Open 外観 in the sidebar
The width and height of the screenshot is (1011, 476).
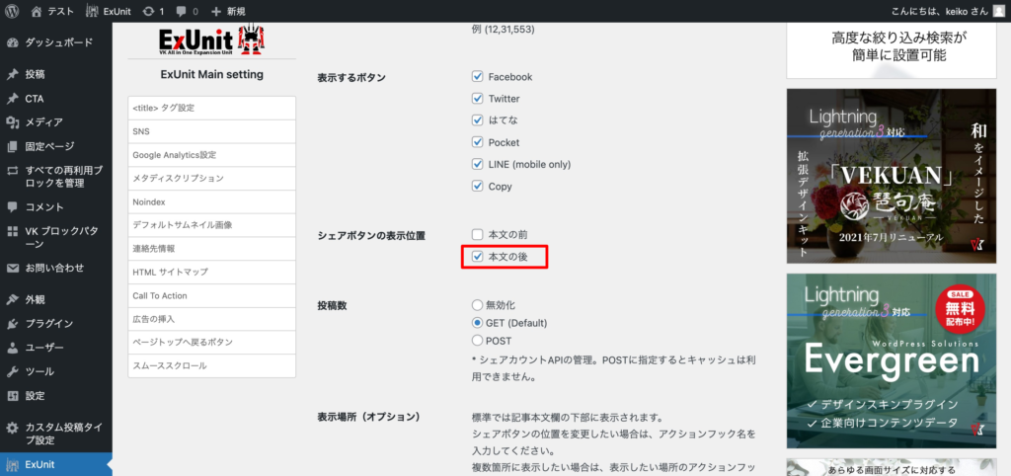tap(56, 299)
